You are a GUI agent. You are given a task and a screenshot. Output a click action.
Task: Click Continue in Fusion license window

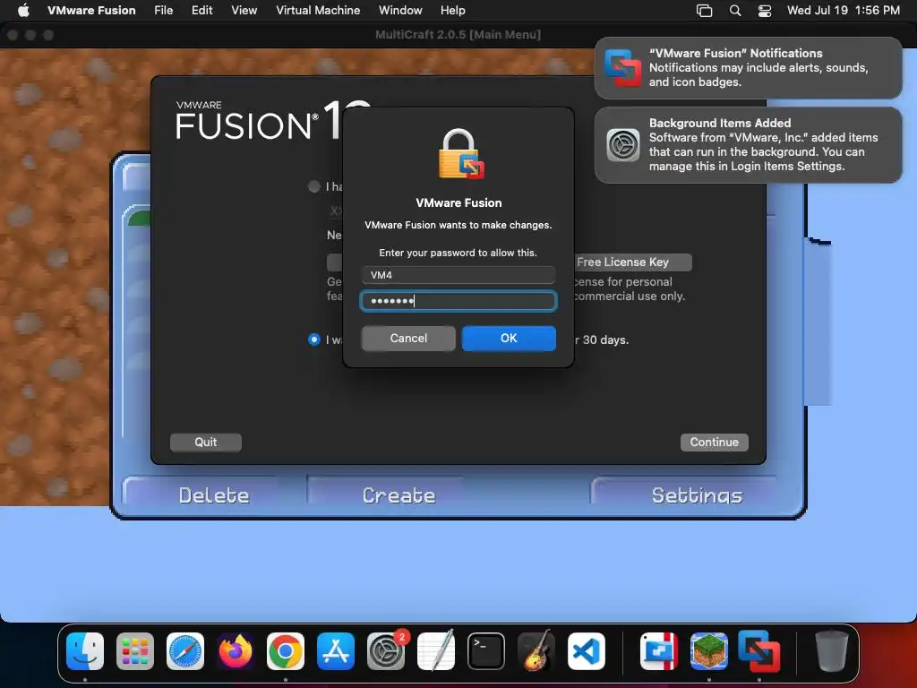click(714, 443)
